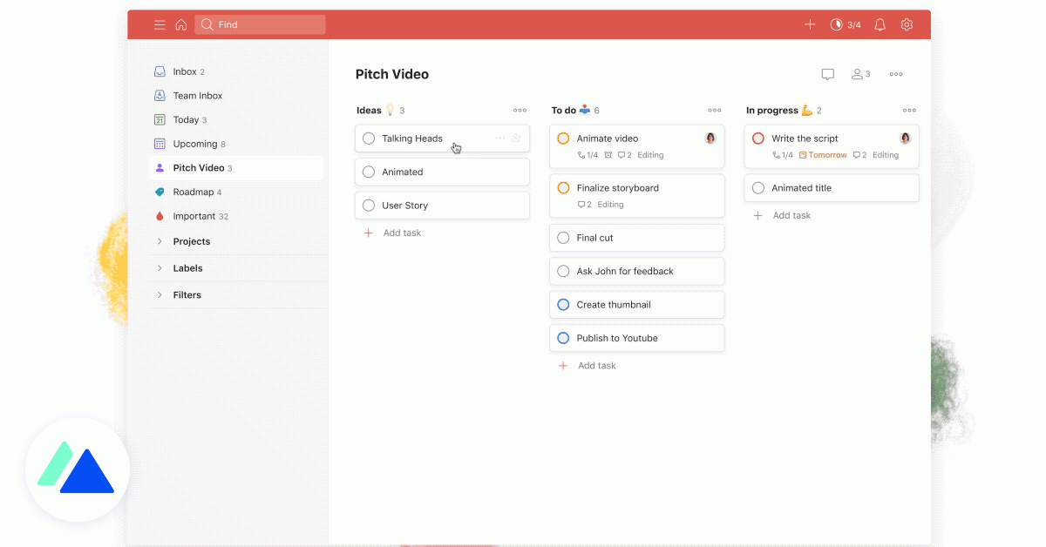Check off the Animated task circle
The width and height of the screenshot is (1046, 547).
pos(369,172)
